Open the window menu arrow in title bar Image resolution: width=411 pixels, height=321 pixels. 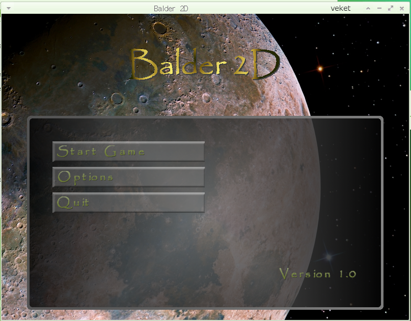pos(9,8)
